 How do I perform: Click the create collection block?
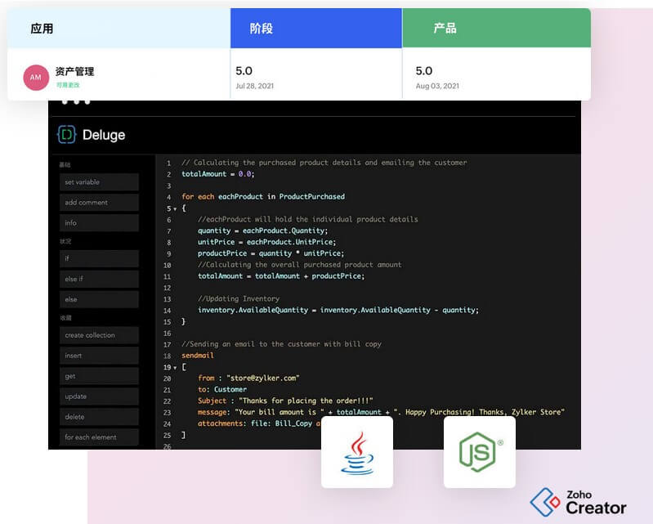coord(99,335)
